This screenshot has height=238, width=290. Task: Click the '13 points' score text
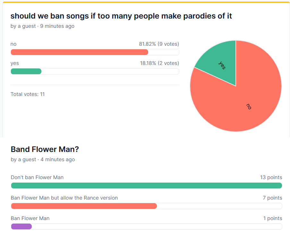tap(271, 177)
